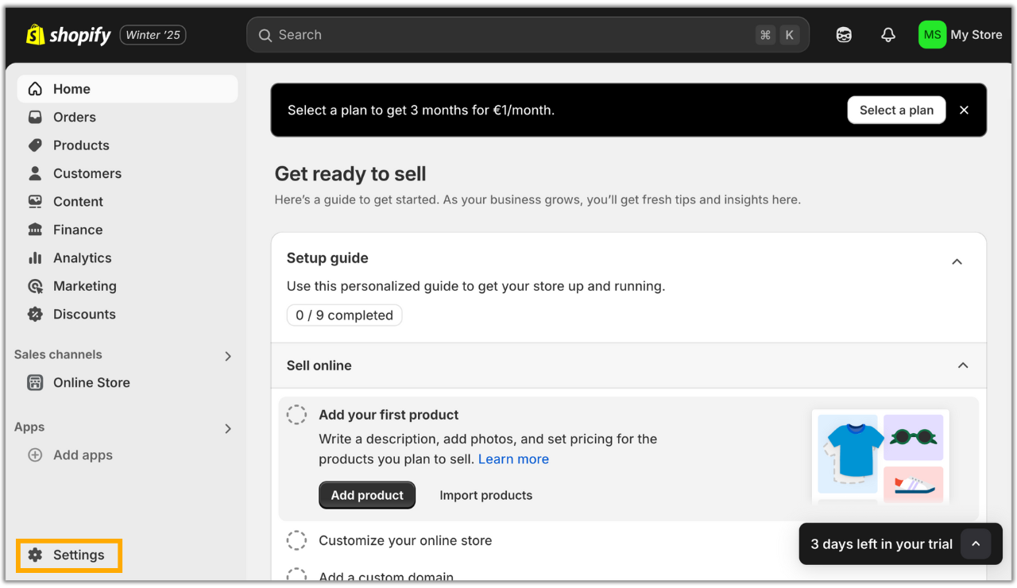
Task: Click the Marketing target icon
Action: coord(35,286)
